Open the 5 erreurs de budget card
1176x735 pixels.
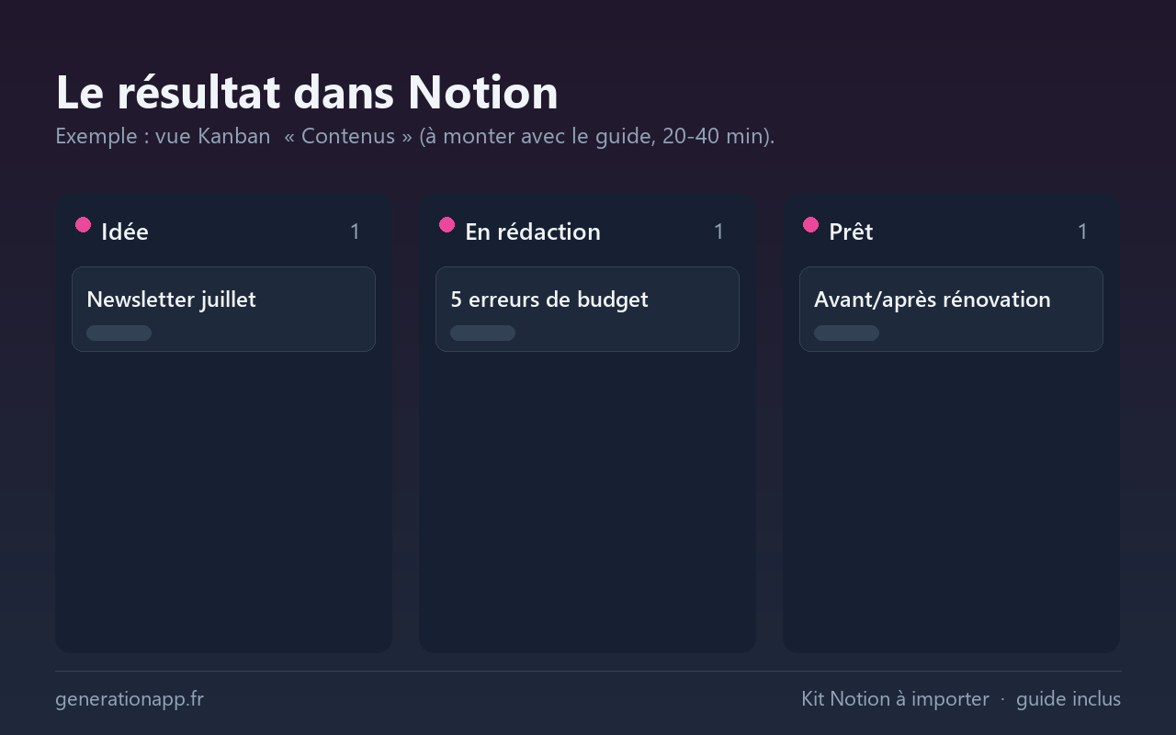[587, 309]
